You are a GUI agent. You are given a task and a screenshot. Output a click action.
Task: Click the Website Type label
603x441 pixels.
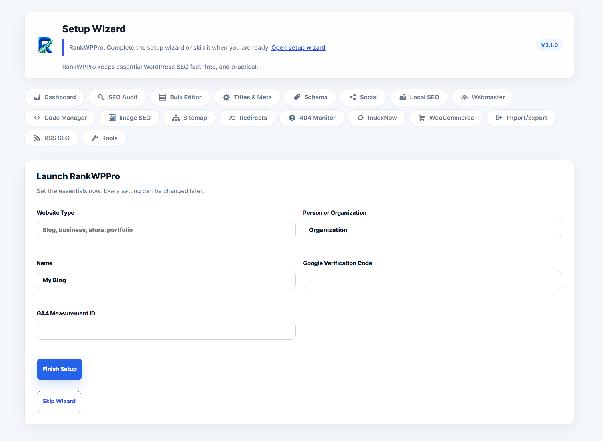[56, 213]
